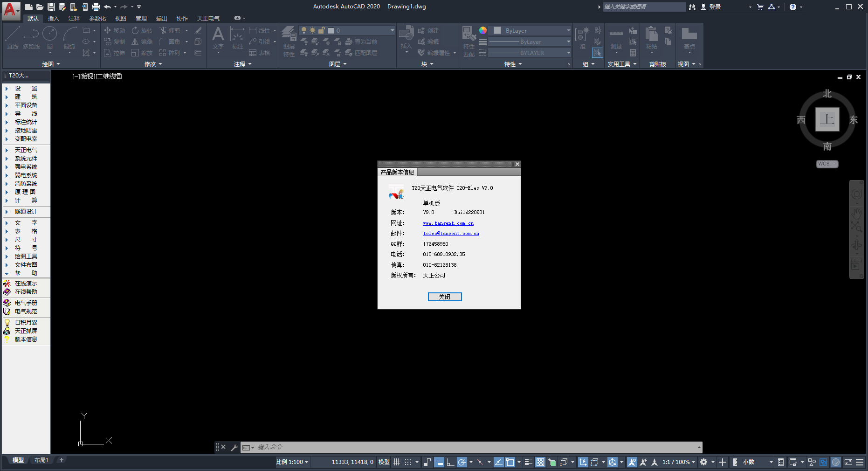This screenshot has height=471, width=868.
Task: Activate the Scale (缩放) command
Action: 142,53
